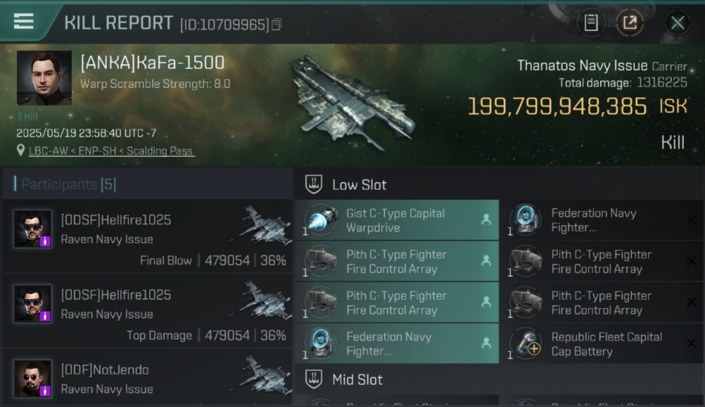This screenshot has width=705, height=407.
Task: Toggle the destroyed marker on right Federation Navy Fighter
Action: 691,220
